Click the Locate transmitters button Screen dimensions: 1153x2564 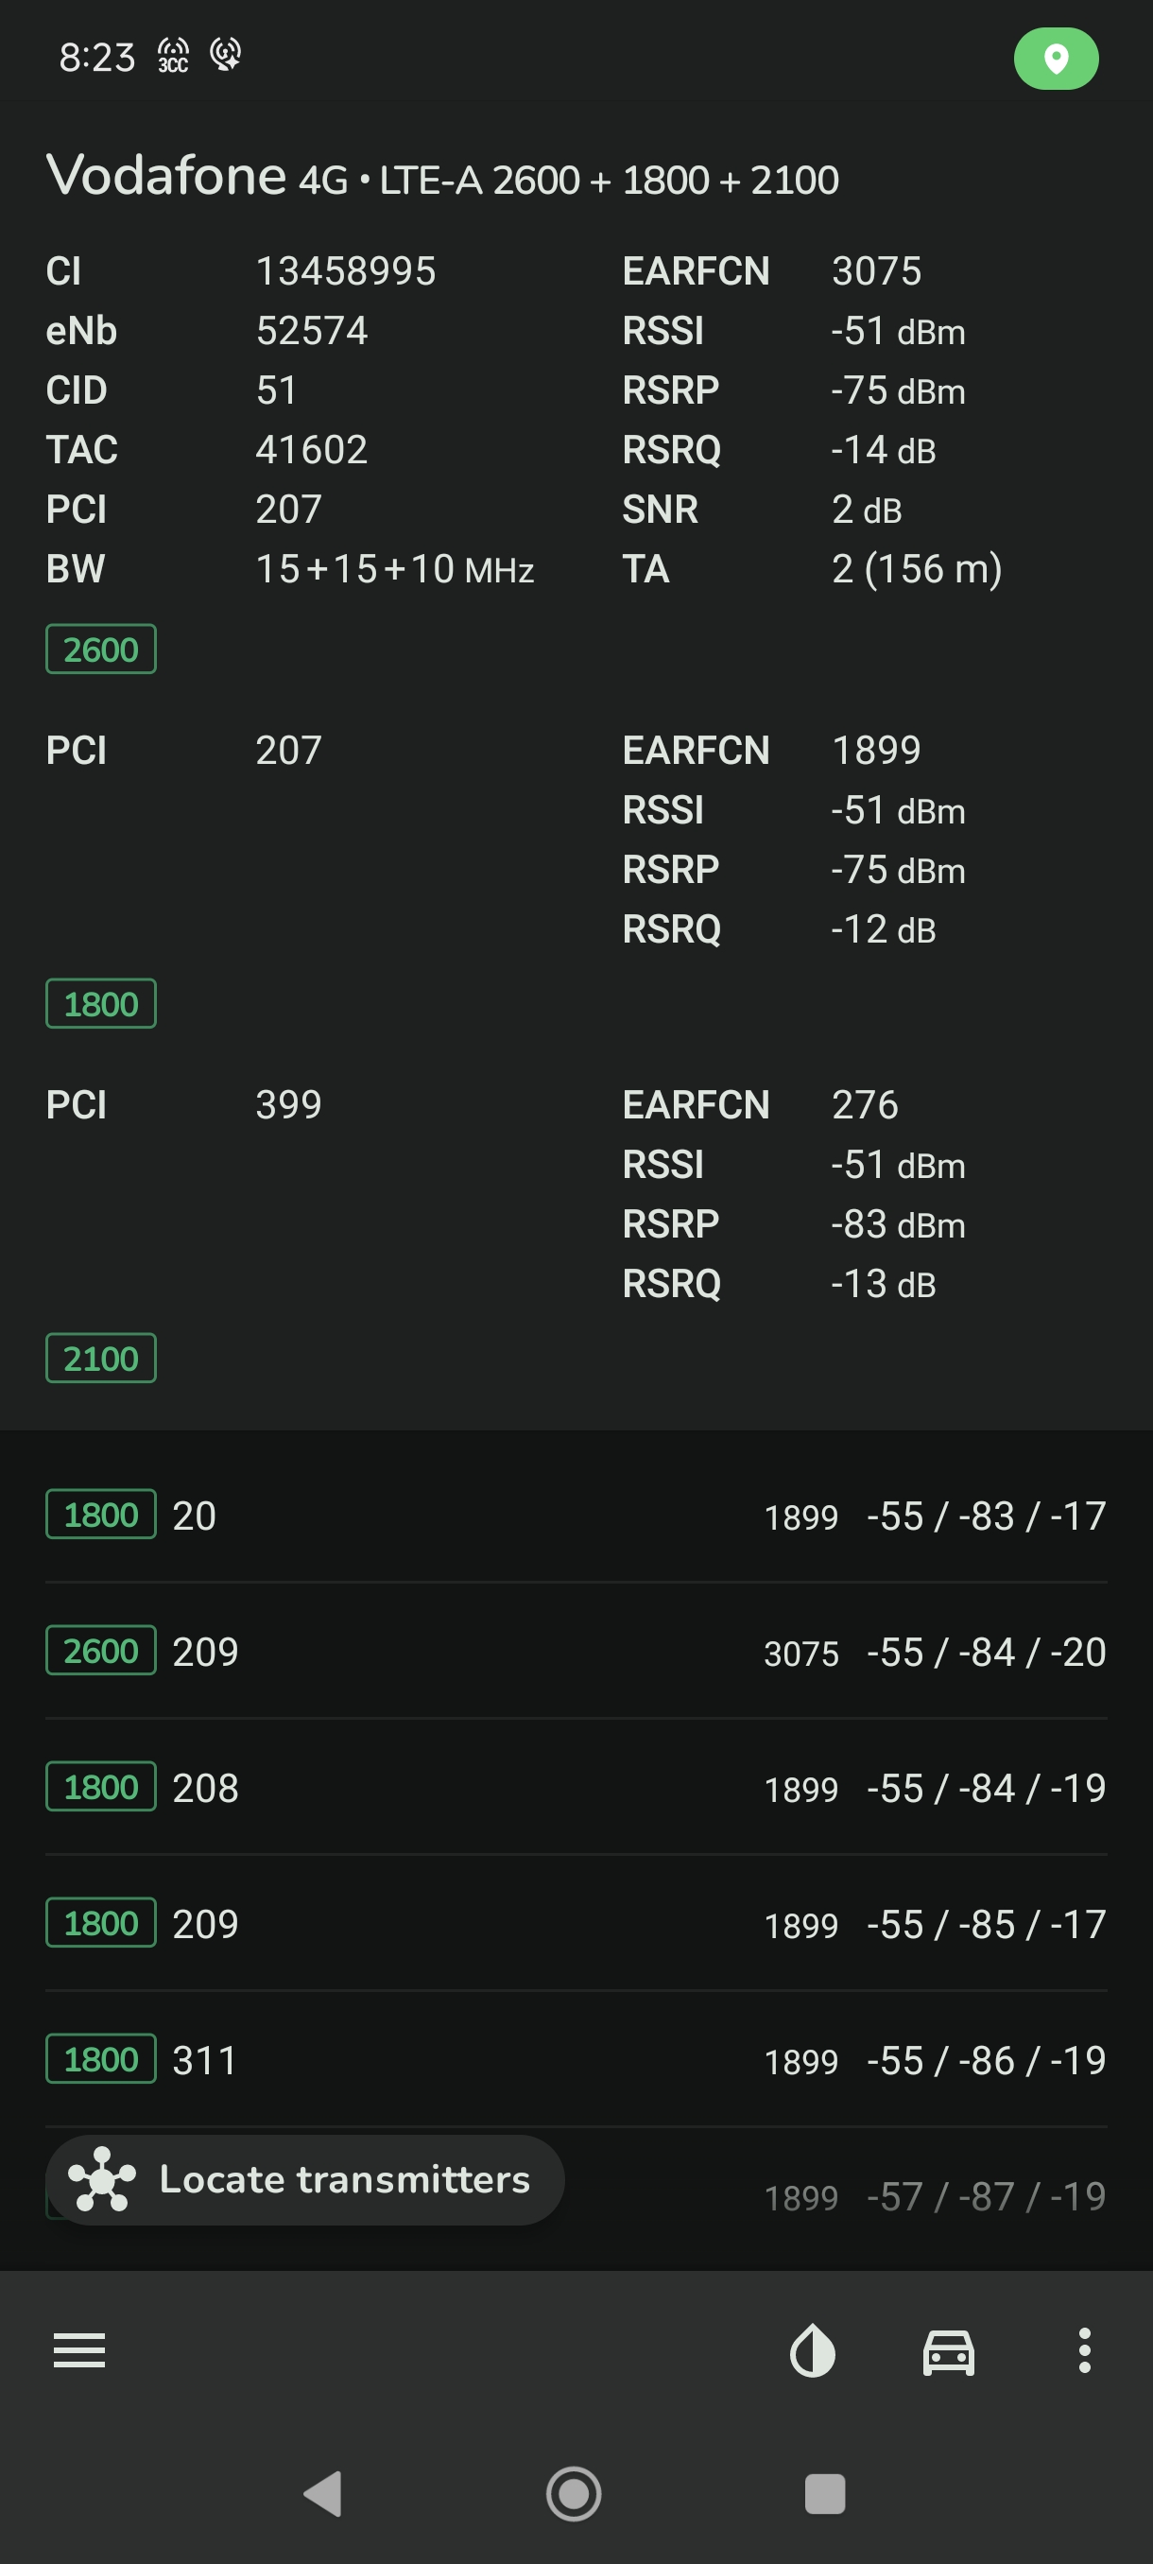pyautogui.click(x=304, y=2179)
